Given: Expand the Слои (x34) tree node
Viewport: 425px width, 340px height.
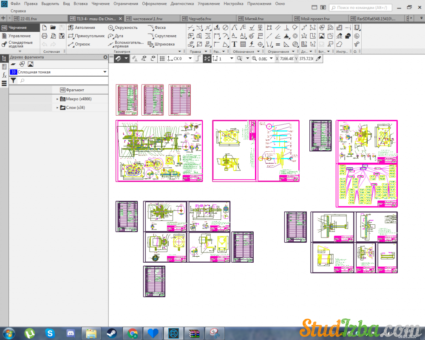Looking at the screenshot, I should [57, 108].
